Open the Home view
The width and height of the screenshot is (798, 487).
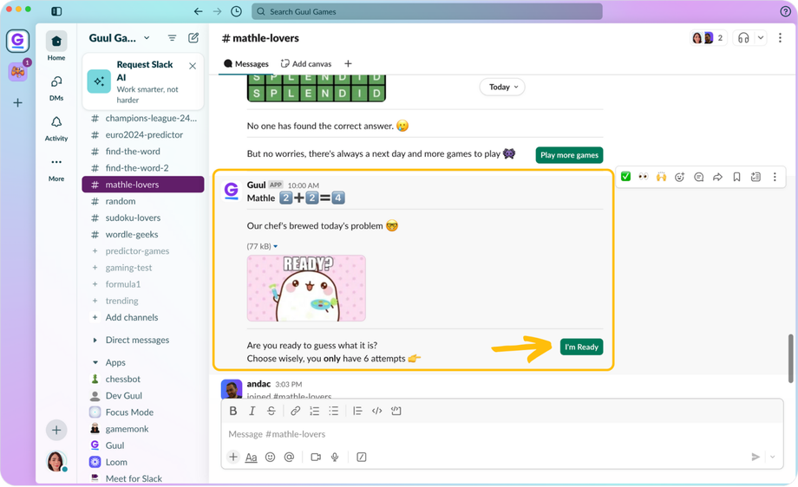(56, 46)
